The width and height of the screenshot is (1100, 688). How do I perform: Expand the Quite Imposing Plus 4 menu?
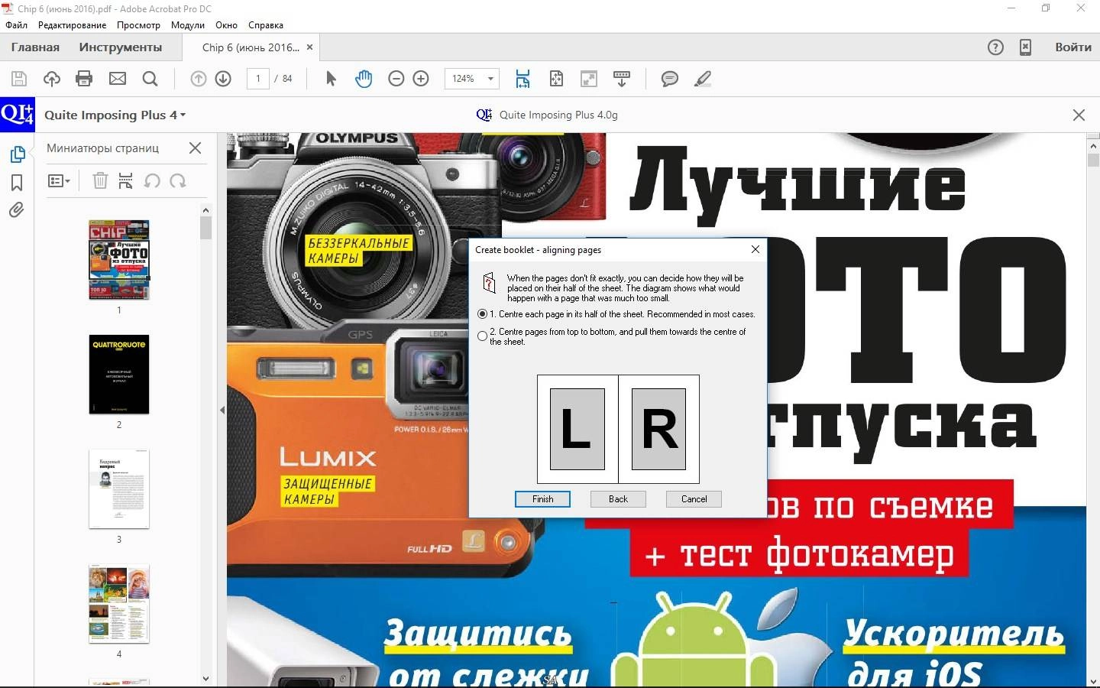tap(115, 115)
